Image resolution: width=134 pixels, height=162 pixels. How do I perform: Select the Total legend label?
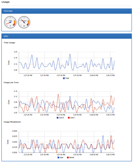pos(67,78)
